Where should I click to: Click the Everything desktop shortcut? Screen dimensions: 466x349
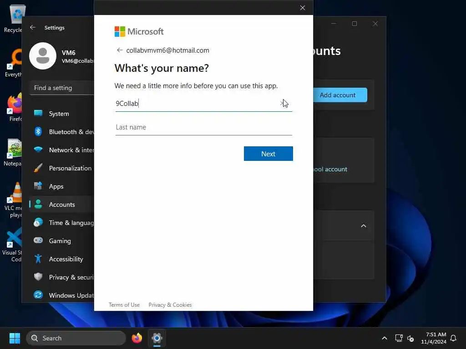tap(13, 63)
